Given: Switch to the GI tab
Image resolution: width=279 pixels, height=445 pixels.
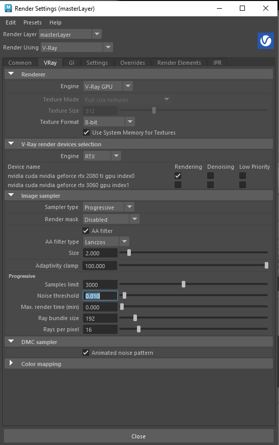Looking at the screenshot, I should (x=71, y=63).
